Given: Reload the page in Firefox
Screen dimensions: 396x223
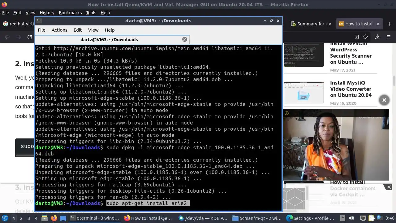Looking at the screenshot, I should coord(30,37).
